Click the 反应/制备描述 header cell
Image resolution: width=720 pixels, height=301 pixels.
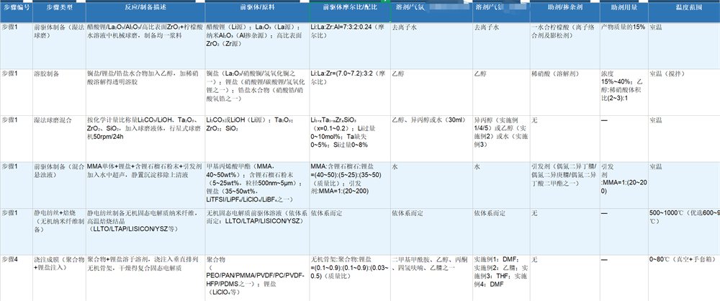tap(145, 12)
